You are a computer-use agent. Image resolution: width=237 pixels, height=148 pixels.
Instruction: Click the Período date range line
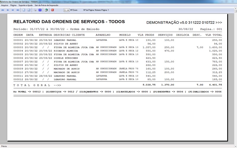[56, 29]
